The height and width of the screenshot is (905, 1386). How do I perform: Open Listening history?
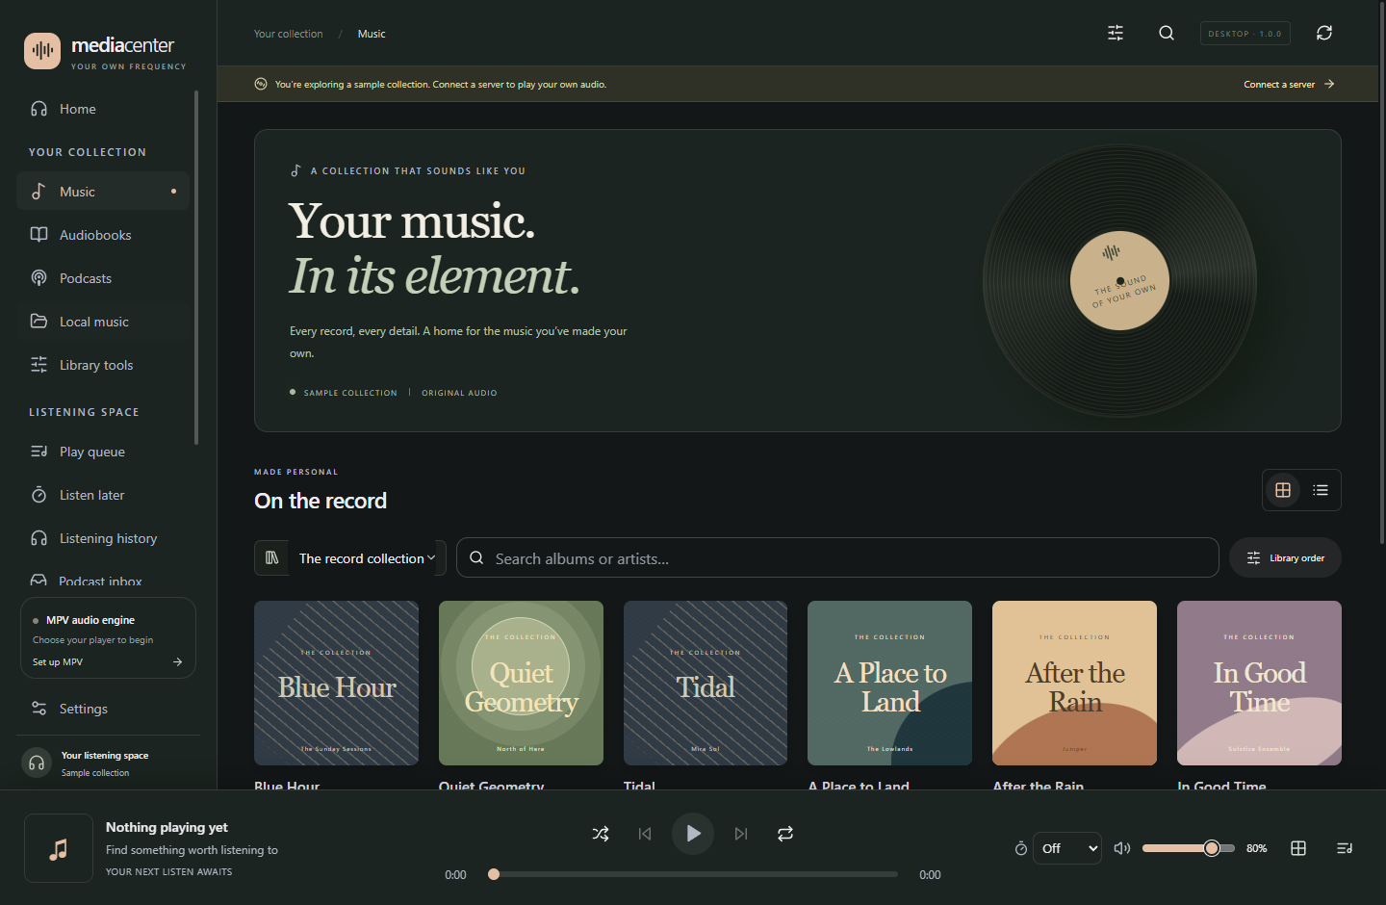tap(103, 538)
